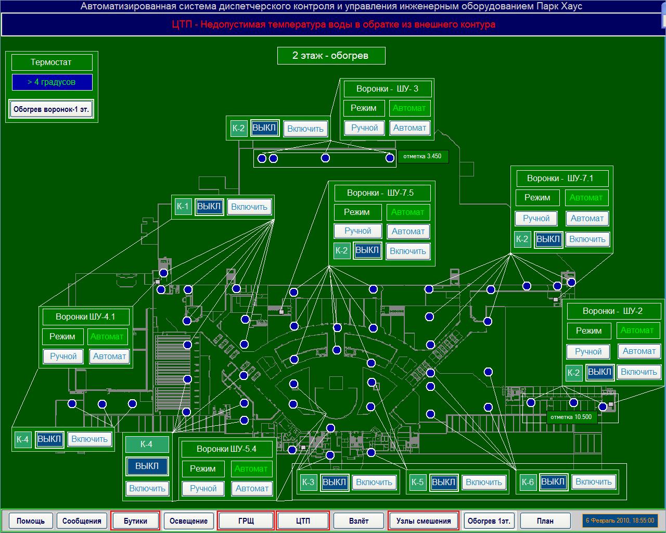Click the ВЫКЛ indicator in Воронки ШУ-7.1
This screenshot has width=666, height=533.
pos(548,239)
